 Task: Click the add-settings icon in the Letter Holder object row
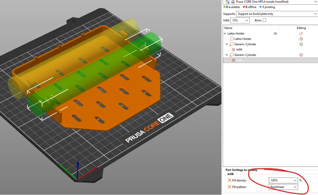[x=301, y=34]
